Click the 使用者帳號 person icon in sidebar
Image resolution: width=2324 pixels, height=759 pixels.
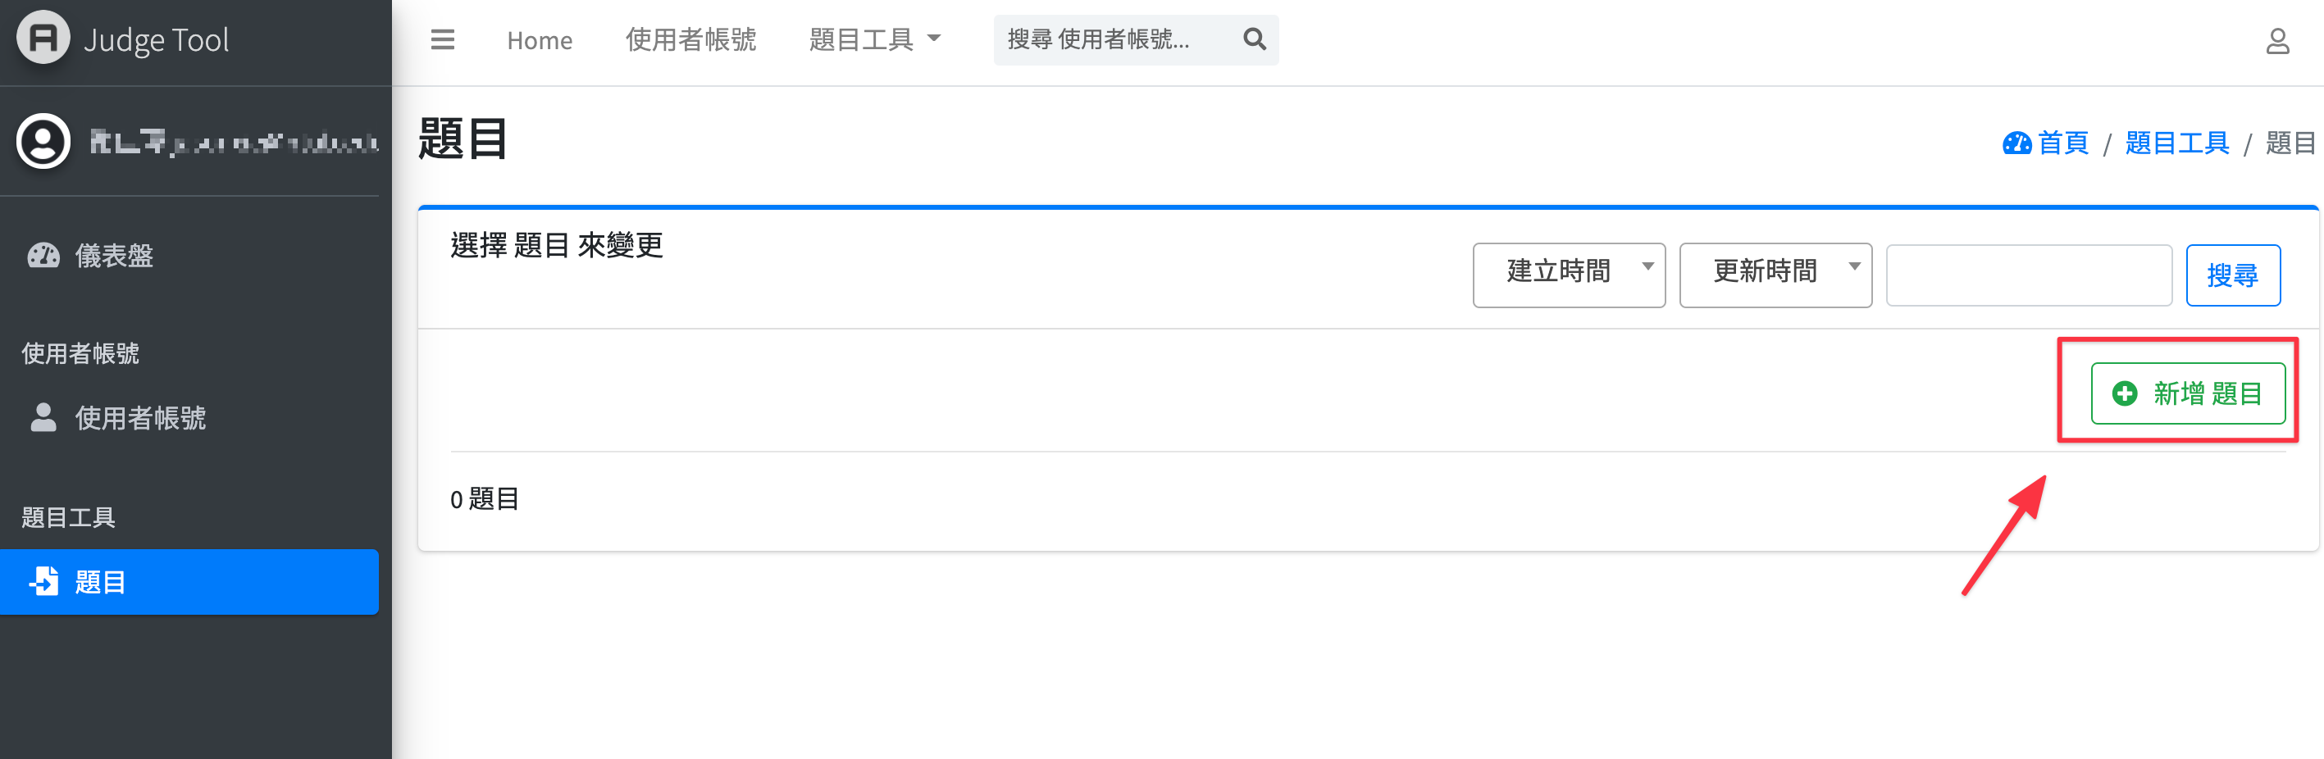coord(43,417)
